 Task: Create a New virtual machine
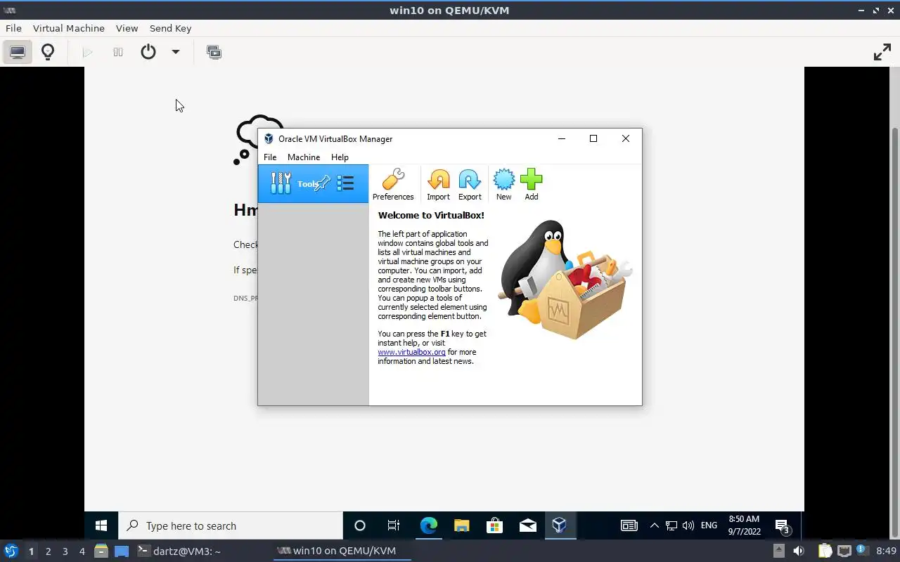(x=503, y=185)
